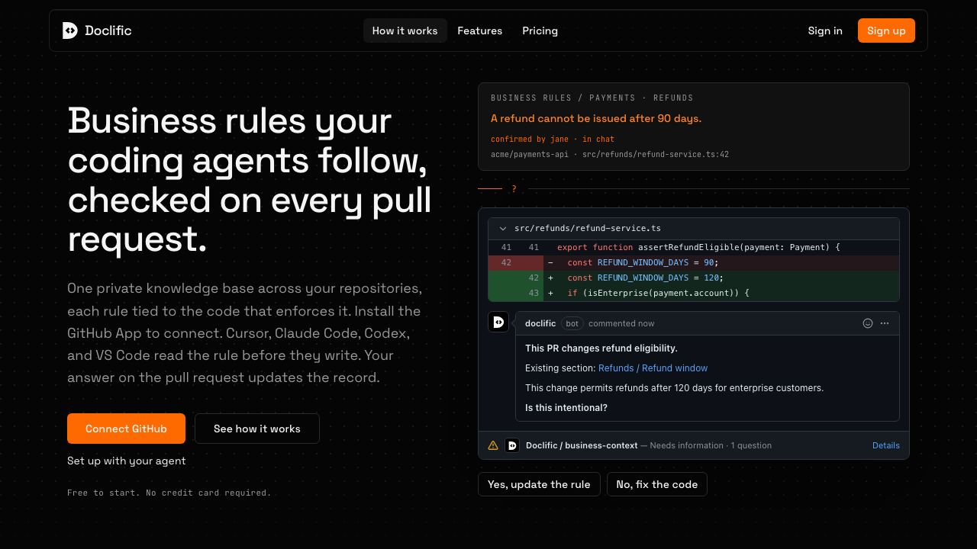Open the emoji reaction smiley icon
The width and height of the screenshot is (977, 549).
[868, 323]
